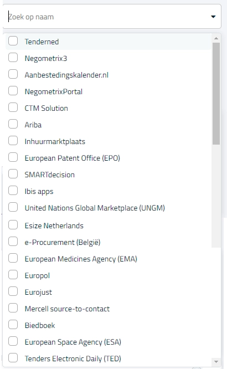Select Inhuurmarktplaats list entry
Viewport: 227px width, 369px height.
(x=108, y=141)
